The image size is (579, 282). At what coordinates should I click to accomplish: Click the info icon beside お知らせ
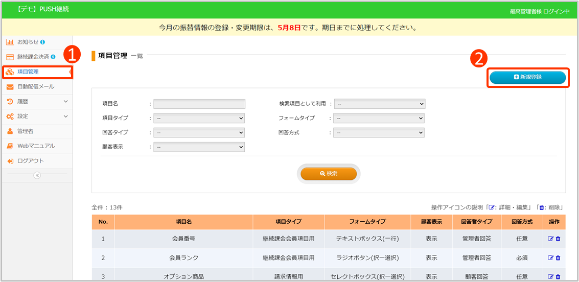click(42, 42)
